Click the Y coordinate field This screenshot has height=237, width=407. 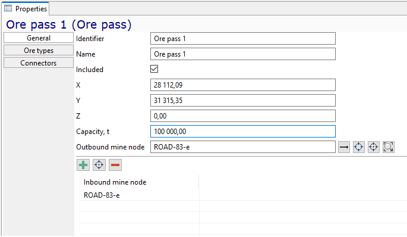pos(243,101)
